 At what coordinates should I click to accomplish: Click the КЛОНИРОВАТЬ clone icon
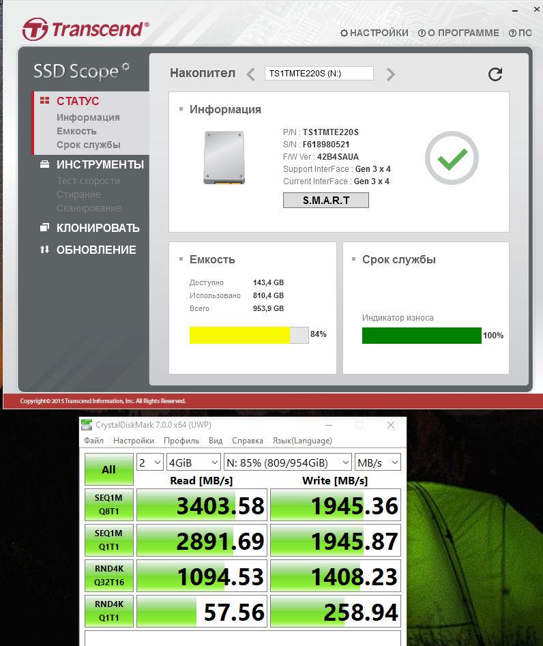coord(44,227)
